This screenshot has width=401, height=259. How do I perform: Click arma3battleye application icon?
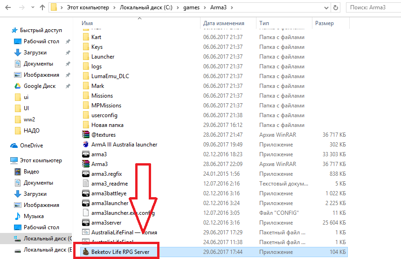[x=86, y=193]
